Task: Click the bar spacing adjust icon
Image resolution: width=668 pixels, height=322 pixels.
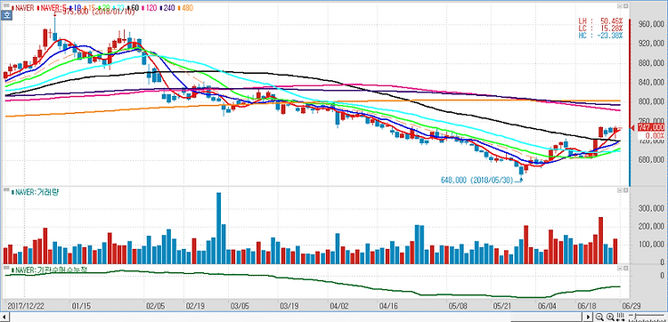Action: (620, 317)
